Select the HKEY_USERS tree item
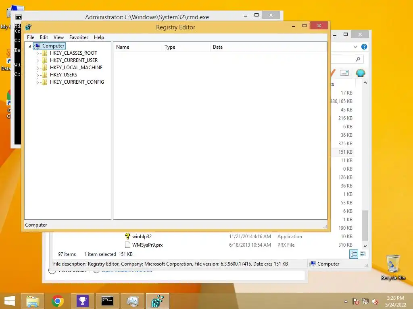The image size is (413, 309). [x=63, y=74]
